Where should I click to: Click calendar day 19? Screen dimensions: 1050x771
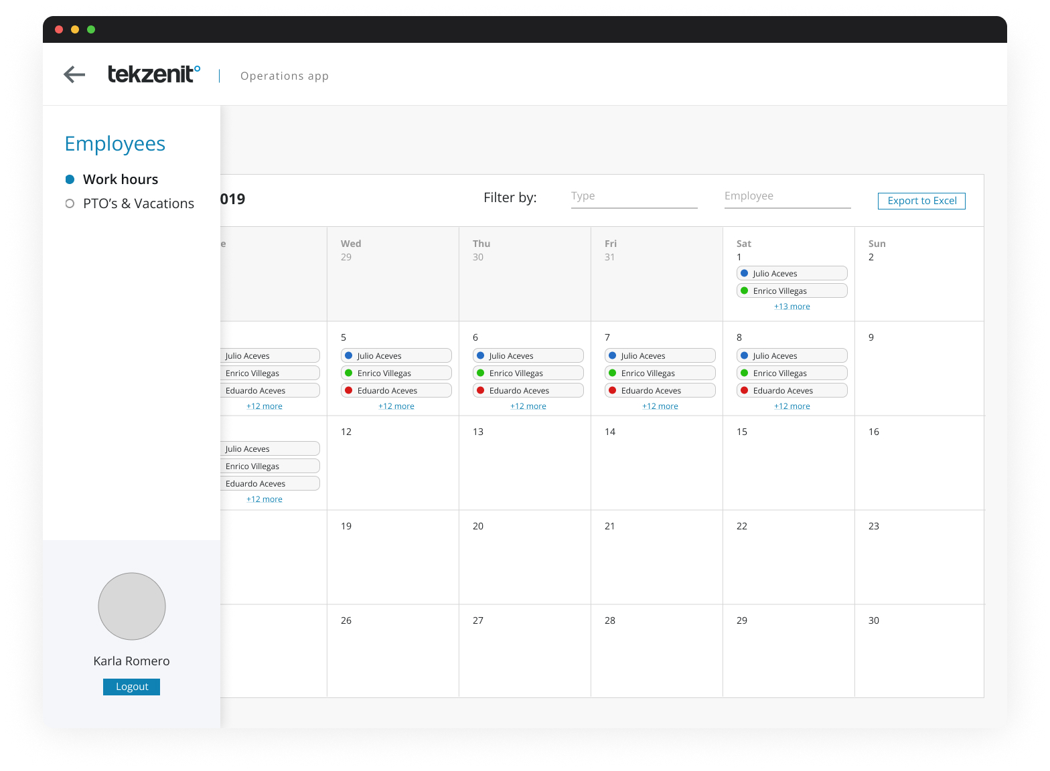(x=393, y=558)
